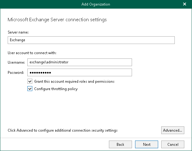Uncheck the Grant required roles checkbox box

[30, 81]
